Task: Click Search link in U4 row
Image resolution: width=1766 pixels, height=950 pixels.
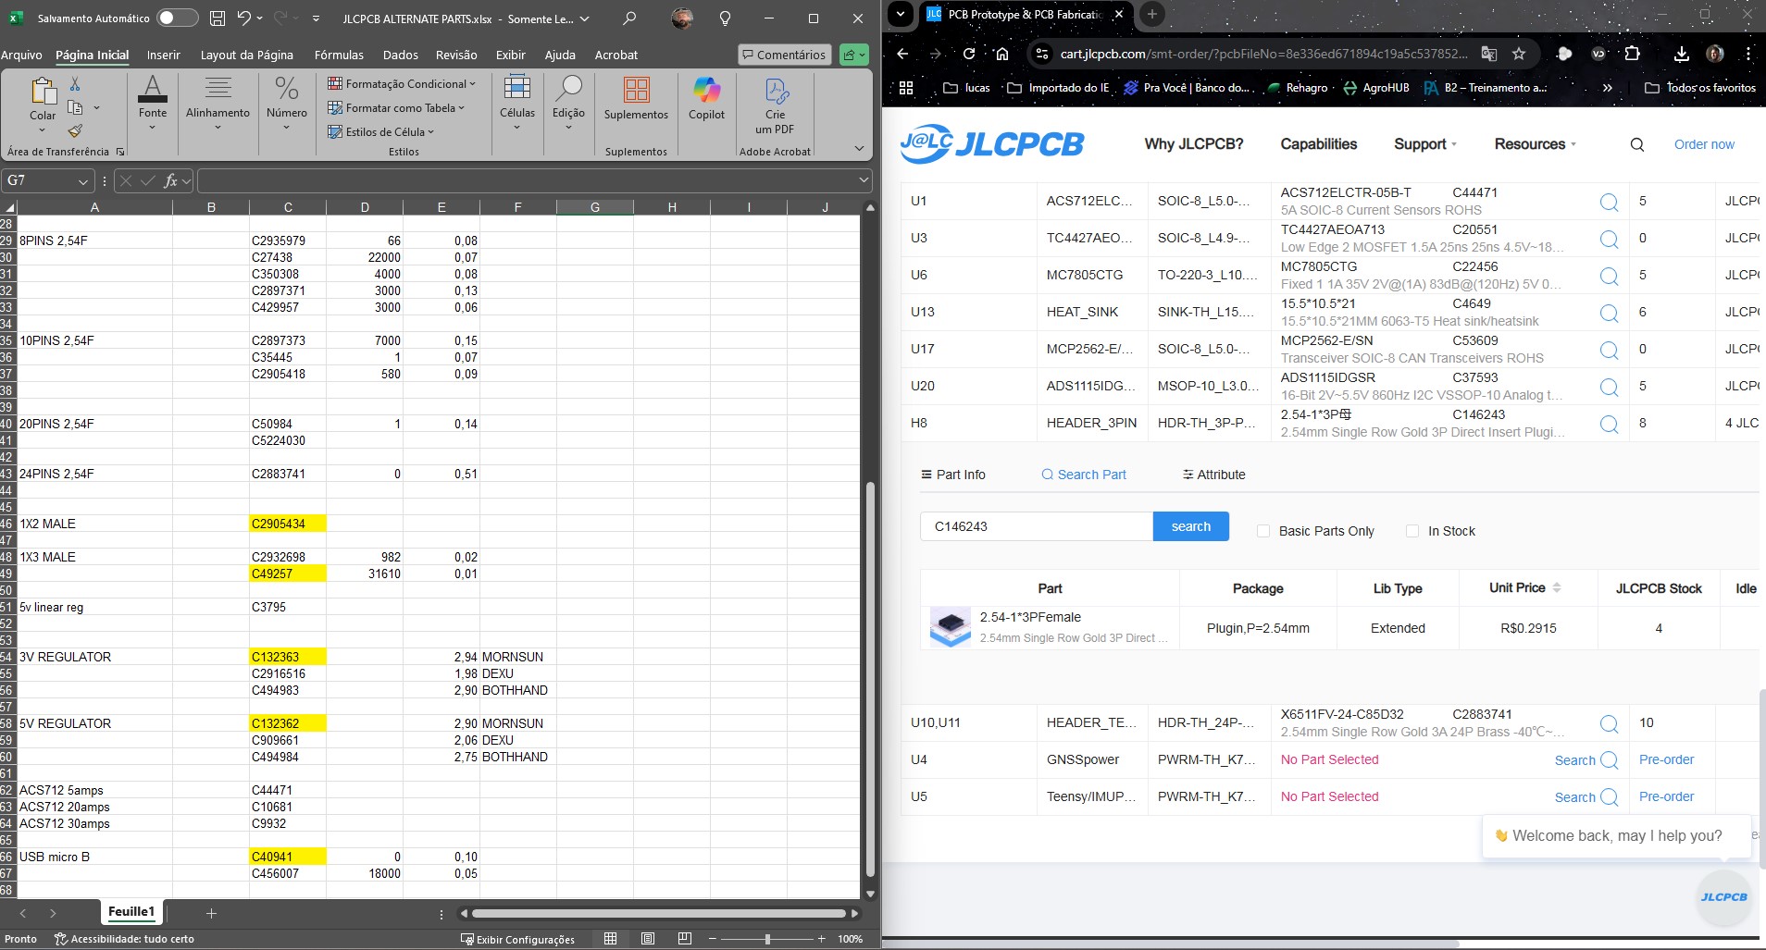Action: (1574, 760)
